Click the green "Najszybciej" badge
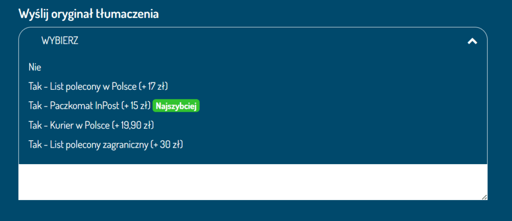 click(x=177, y=106)
